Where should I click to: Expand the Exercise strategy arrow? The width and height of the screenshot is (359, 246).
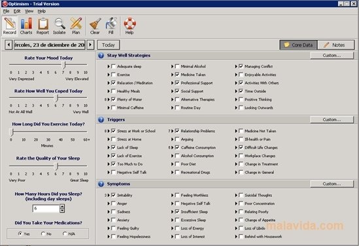pos(109,75)
